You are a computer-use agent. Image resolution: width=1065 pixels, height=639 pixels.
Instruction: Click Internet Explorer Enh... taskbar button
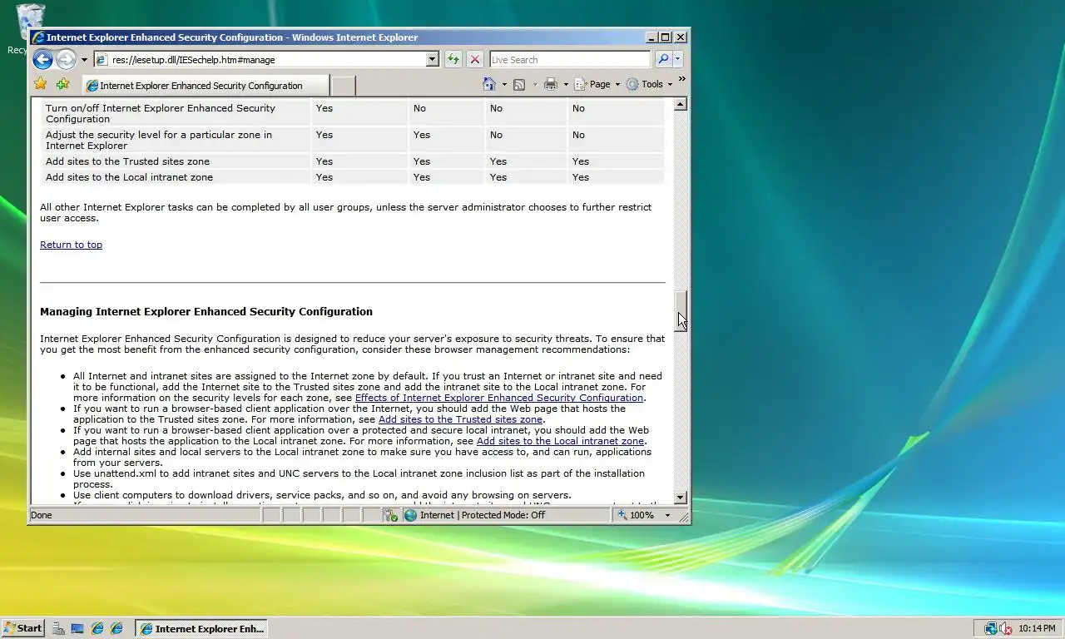(x=201, y=628)
